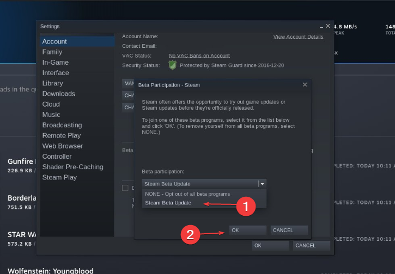Choose Steam Beta Update from the list
The height and width of the screenshot is (274, 395).
click(204, 203)
